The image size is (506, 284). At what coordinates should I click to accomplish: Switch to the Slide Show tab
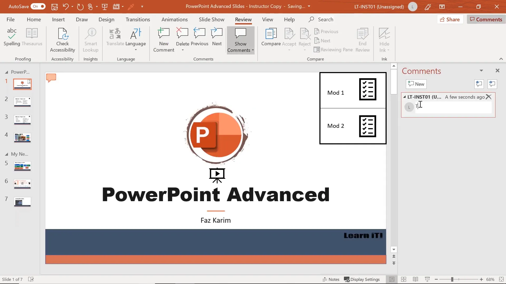212,19
